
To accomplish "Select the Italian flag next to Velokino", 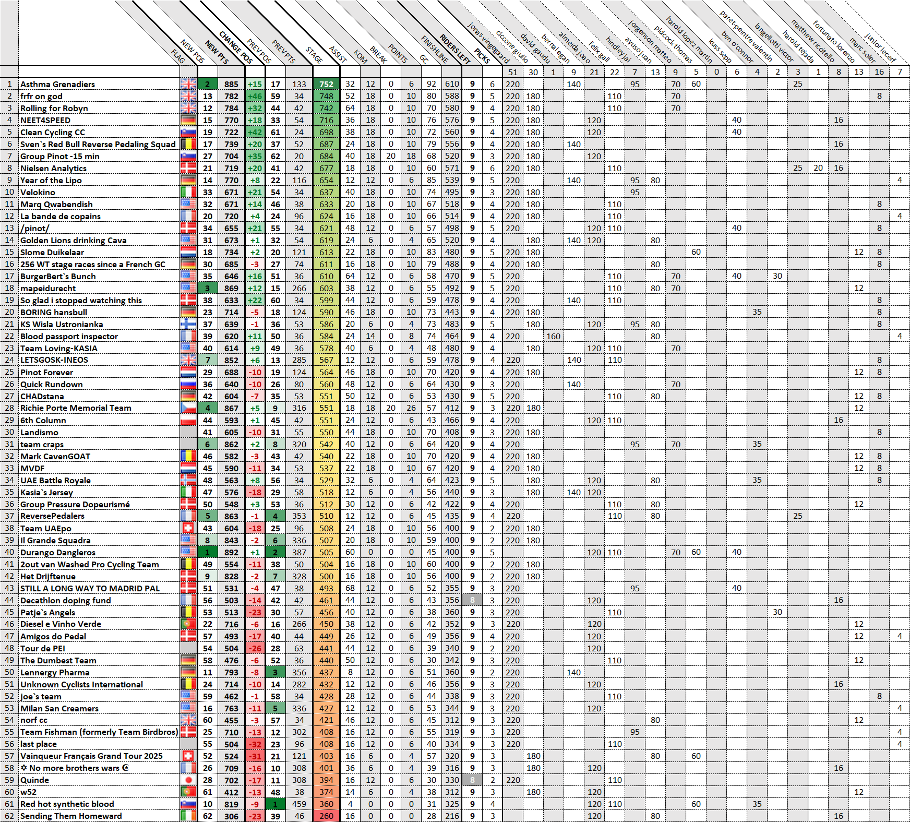I will [188, 192].
